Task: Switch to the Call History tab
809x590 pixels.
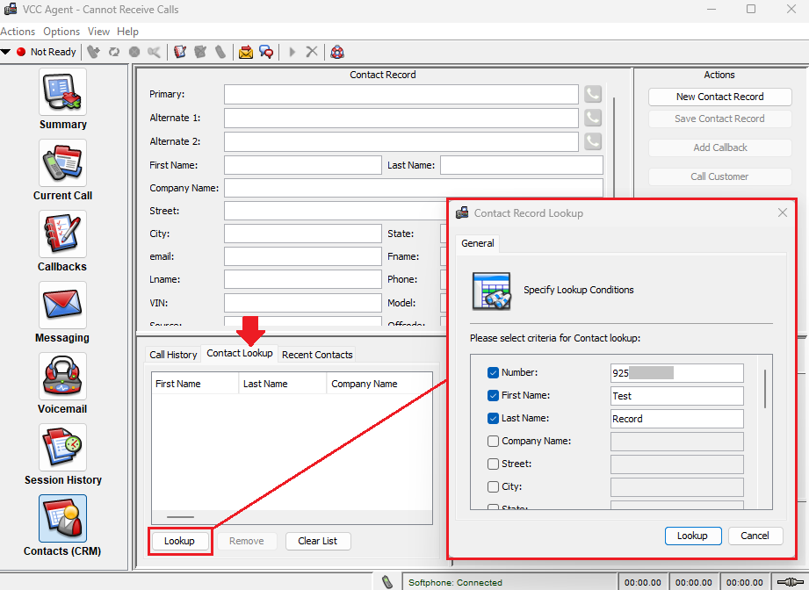Action: [173, 355]
